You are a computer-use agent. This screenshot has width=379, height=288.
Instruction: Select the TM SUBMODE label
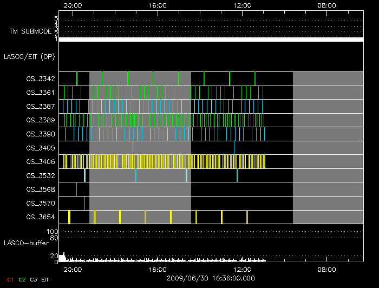tap(31, 31)
